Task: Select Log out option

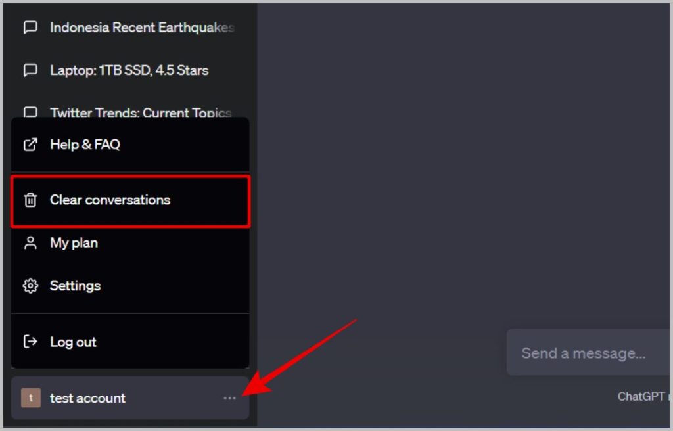Action: (x=130, y=342)
